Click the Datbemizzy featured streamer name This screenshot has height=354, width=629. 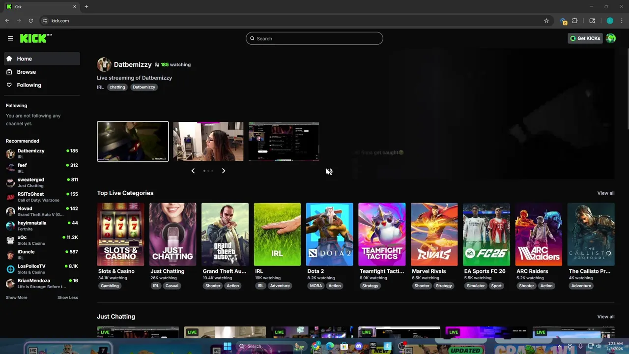coord(133,64)
